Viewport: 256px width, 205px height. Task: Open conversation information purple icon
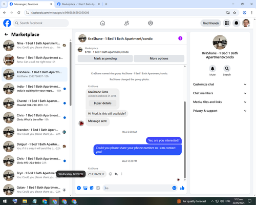click(180, 38)
